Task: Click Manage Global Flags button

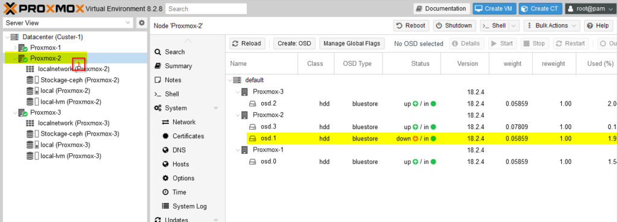Action: [352, 43]
